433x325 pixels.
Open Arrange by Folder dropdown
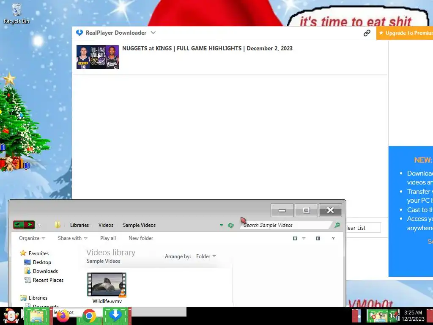pos(206,256)
